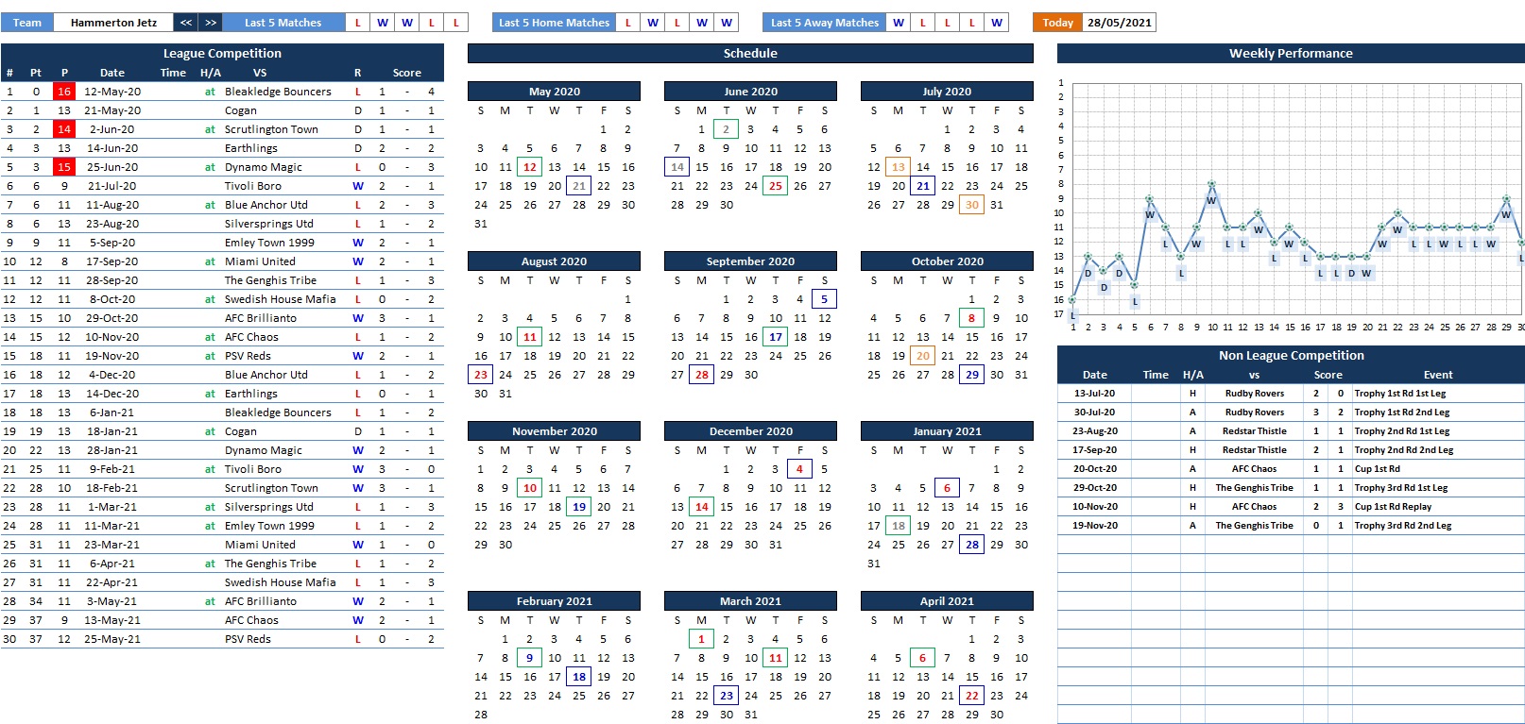Select the Today date field 28/05/2021
This screenshot has width=1525, height=724.
(1119, 23)
